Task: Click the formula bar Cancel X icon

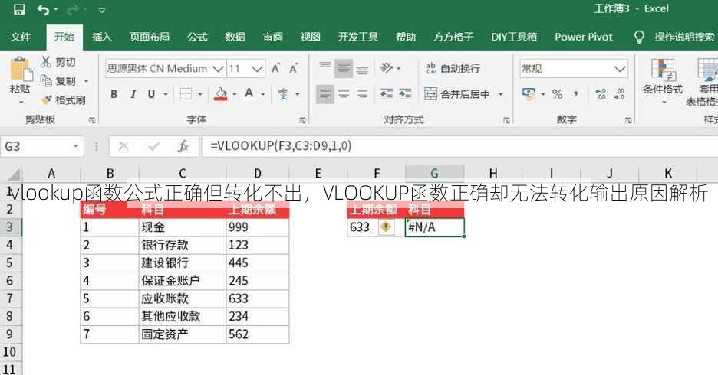Action: click(x=124, y=146)
